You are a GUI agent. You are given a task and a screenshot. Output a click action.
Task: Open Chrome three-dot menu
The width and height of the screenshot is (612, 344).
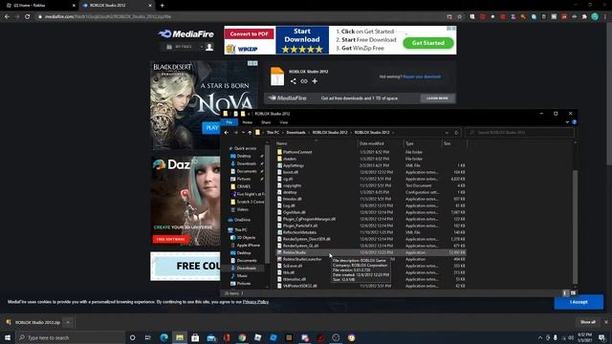click(605, 17)
